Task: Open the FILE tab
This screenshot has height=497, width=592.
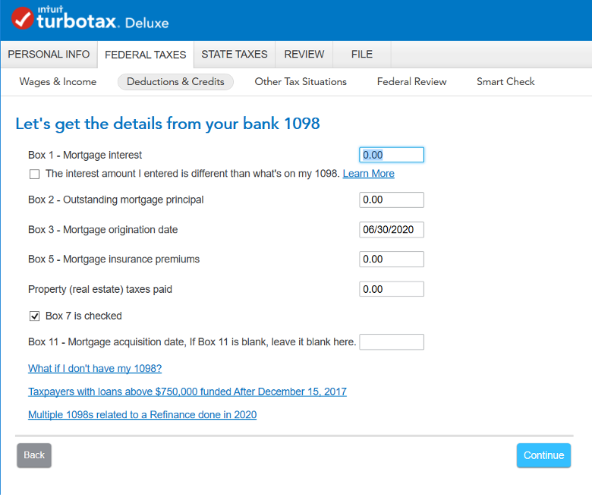Action: pyautogui.click(x=362, y=55)
